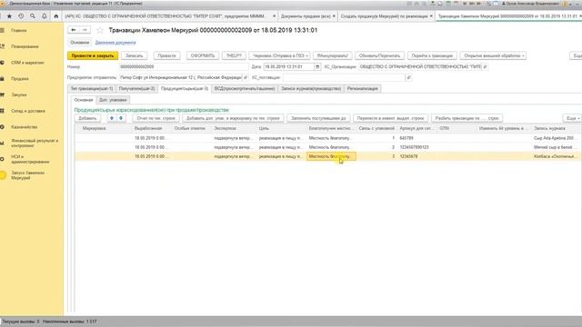Screen dimensions: 582x327
Task: Click the Обновить/Перечитать button
Action: (x=379, y=55)
